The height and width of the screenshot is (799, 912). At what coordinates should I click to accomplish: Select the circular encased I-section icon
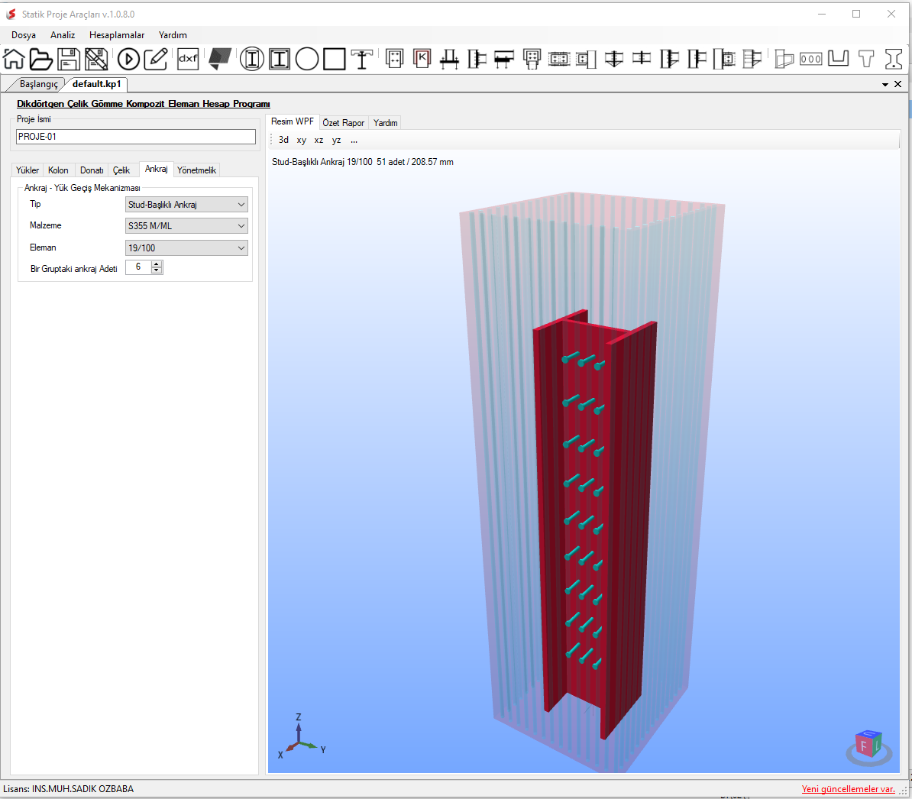click(x=252, y=59)
